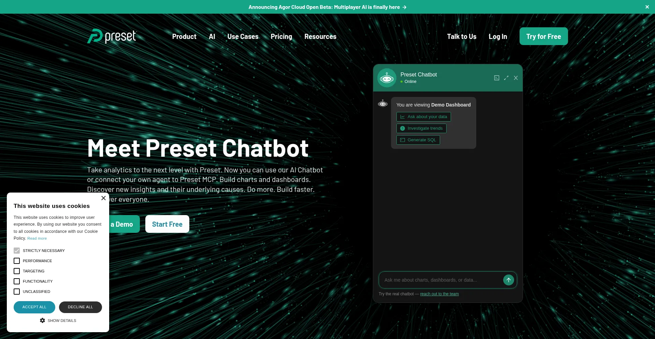Viewport: 655px width, 339px height.
Task: Select the Investigate trends suggestion
Action: [x=421, y=128]
